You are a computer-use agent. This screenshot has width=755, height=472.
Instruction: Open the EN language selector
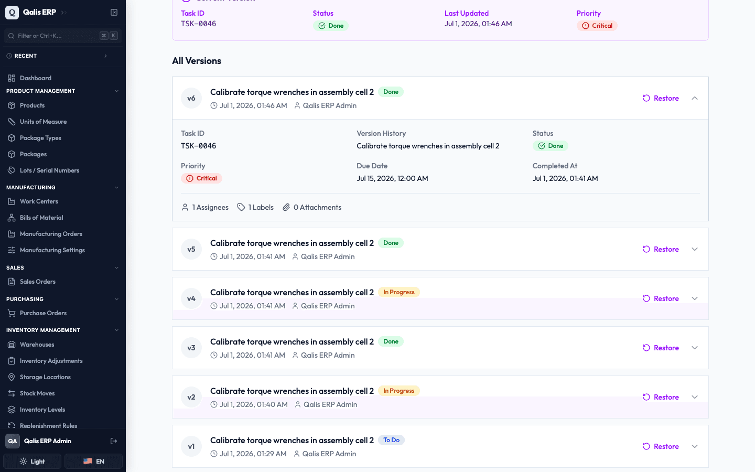(93, 462)
